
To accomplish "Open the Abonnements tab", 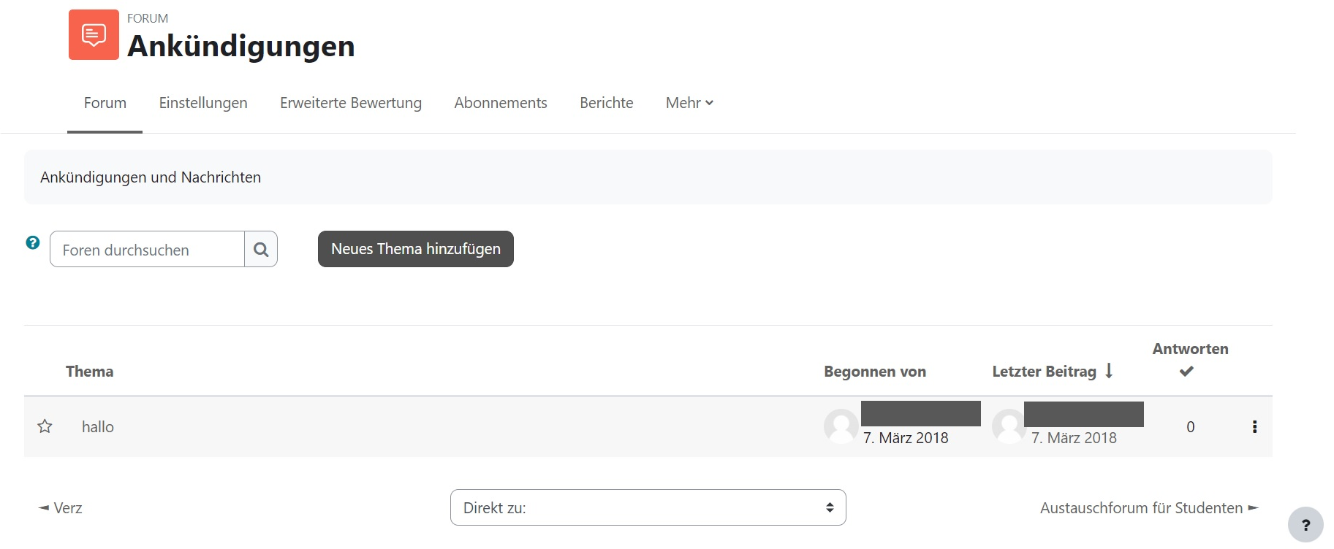I will pos(500,103).
